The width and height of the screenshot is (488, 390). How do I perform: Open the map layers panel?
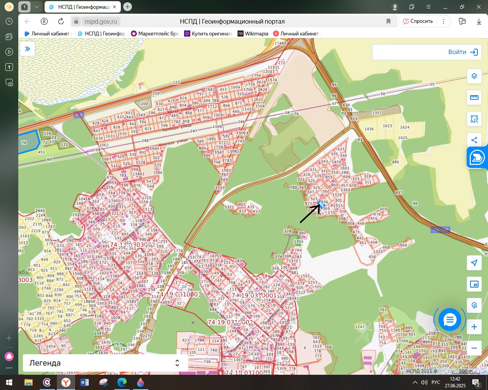coord(474,76)
